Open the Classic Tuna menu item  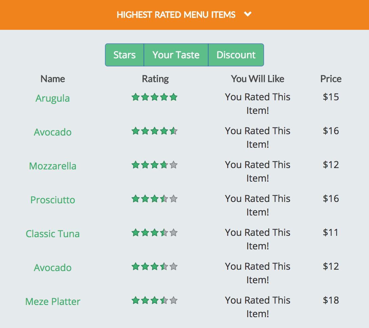[x=53, y=234]
